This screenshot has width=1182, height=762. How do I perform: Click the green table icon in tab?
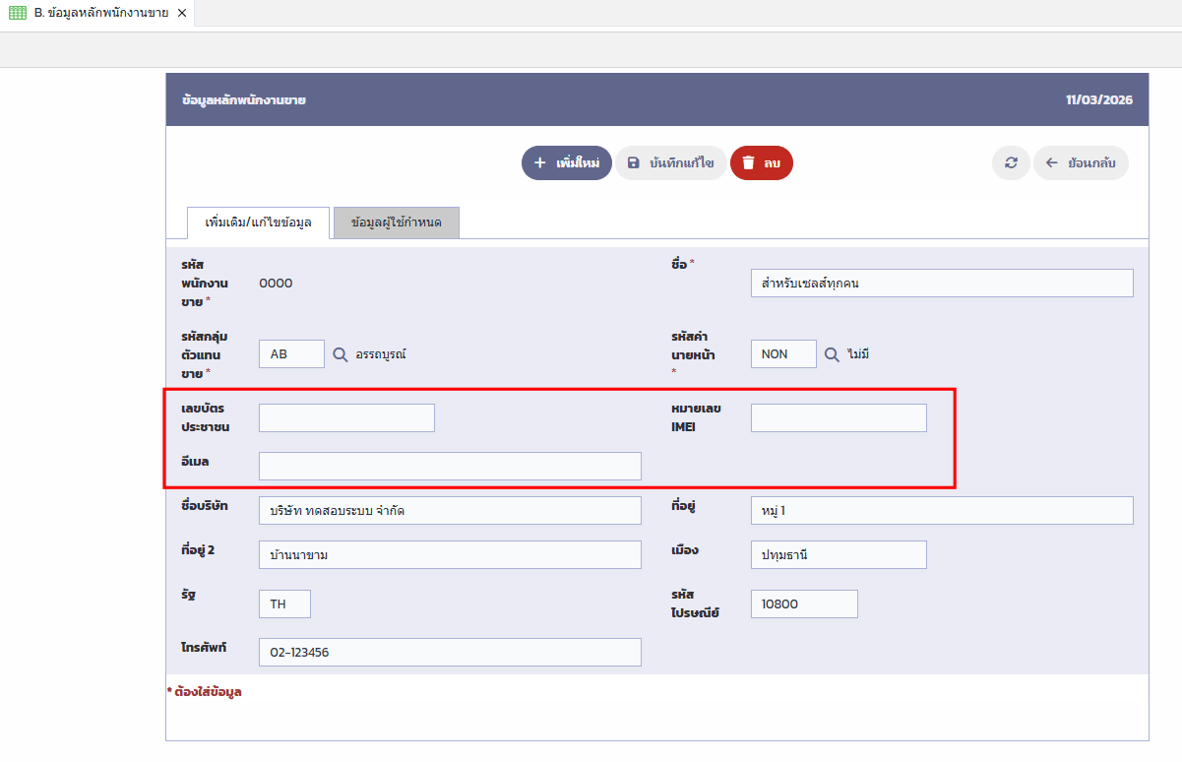click(x=18, y=13)
